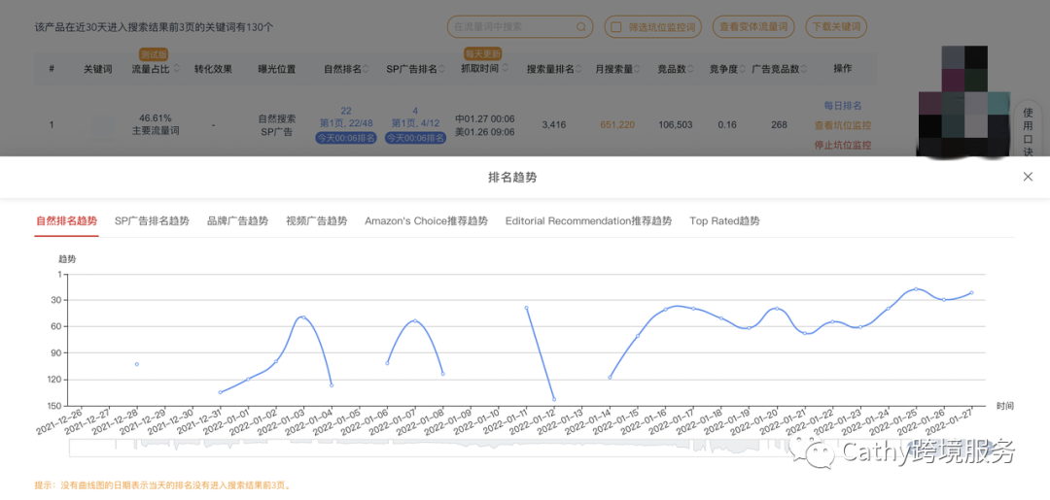Select the 自然排名趋势 tab
Viewport: 1050px width, 500px height.
coord(66,221)
